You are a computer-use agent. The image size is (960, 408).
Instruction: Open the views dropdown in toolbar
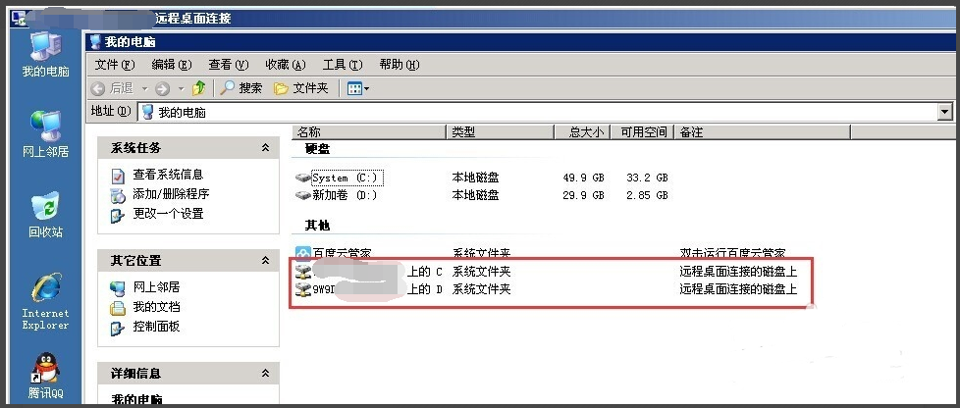358,88
